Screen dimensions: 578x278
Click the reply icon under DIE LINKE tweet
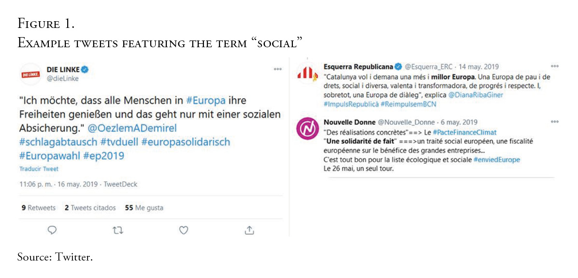point(52,230)
